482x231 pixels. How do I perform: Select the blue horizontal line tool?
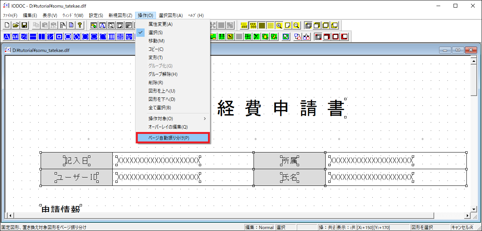(33, 36)
